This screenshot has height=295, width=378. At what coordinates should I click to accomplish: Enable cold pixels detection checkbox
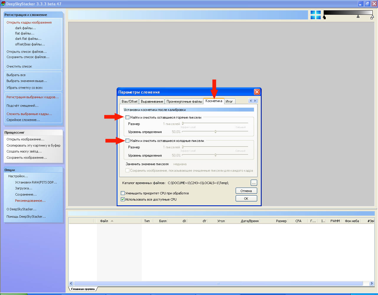pos(128,141)
